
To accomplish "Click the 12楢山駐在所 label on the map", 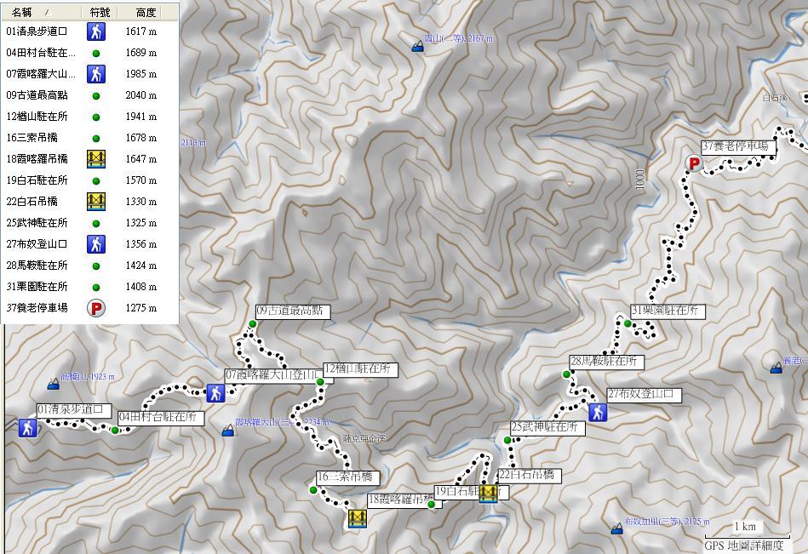I will click(360, 369).
